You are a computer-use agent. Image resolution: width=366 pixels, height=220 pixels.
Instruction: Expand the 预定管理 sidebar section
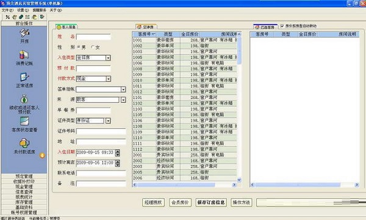point(24,176)
